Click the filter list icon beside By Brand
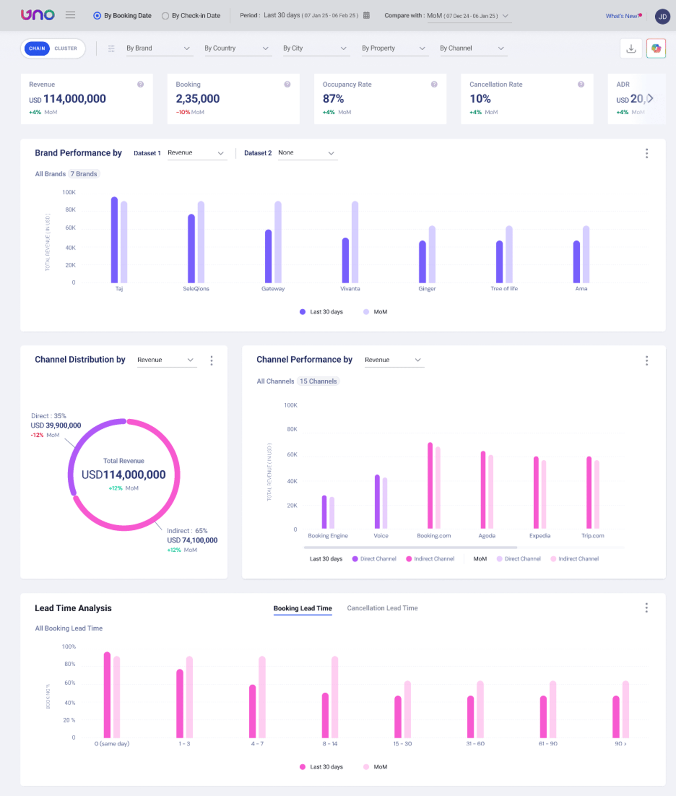Screen dimensions: 676x796 coord(111,49)
